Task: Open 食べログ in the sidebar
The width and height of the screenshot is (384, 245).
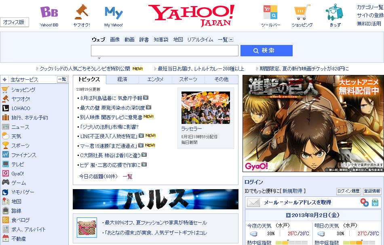Action: (21, 220)
